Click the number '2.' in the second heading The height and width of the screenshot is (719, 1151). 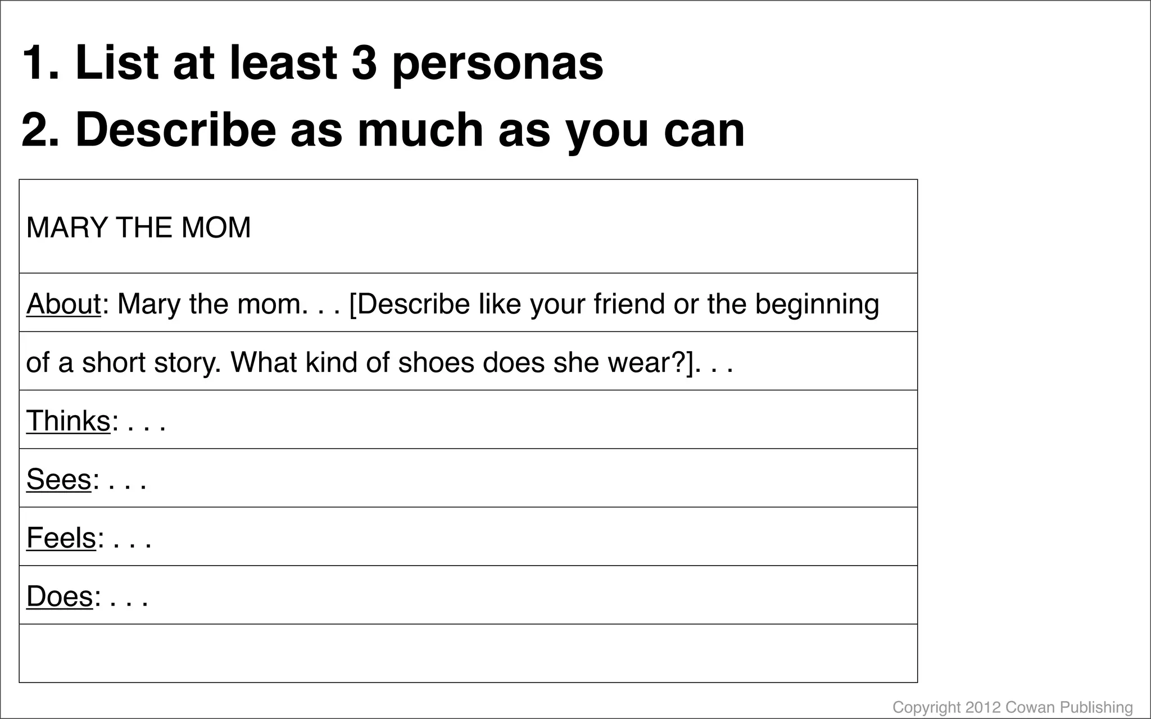pos(40,130)
